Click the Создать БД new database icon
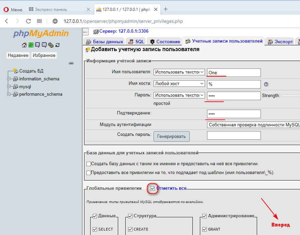The image size is (300, 235). point(16,71)
